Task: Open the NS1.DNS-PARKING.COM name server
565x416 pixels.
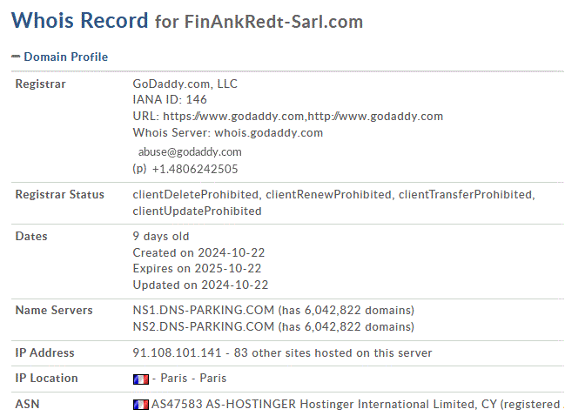Action: 203,310
